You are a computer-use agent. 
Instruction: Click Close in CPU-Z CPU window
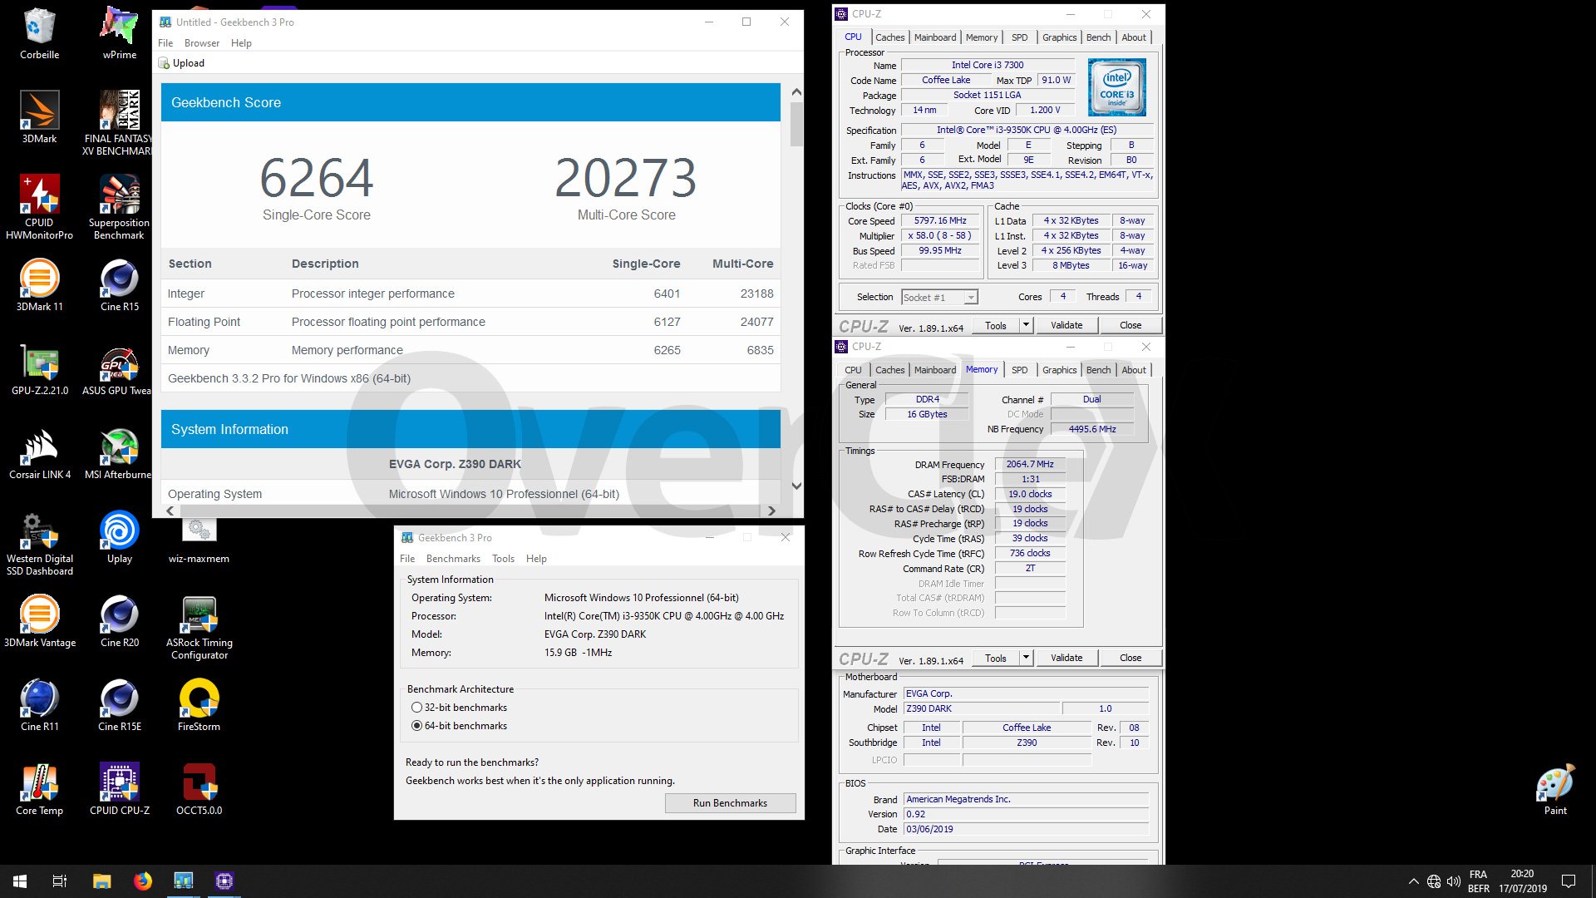pos(1130,325)
